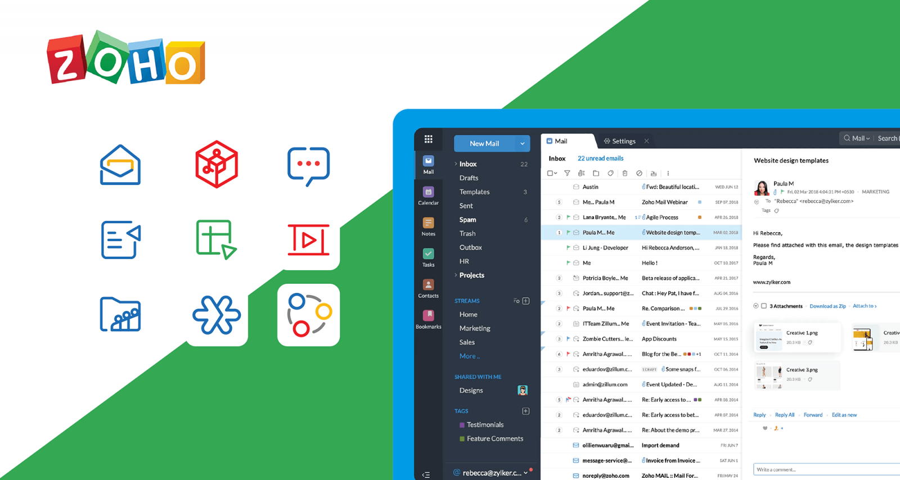
Task: Click the Zoho Show presentation play icon
Action: tap(308, 240)
